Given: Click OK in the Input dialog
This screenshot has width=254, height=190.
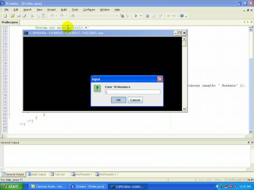Looking at the screenshot, I should point(119,100).
